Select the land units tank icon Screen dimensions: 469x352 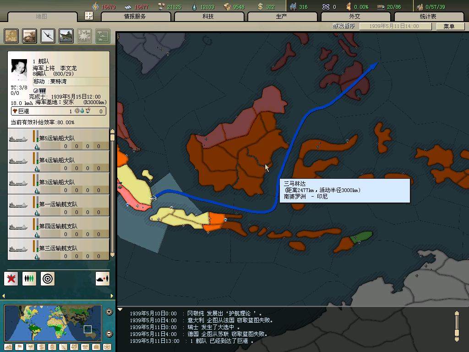(x=30, y=36)
